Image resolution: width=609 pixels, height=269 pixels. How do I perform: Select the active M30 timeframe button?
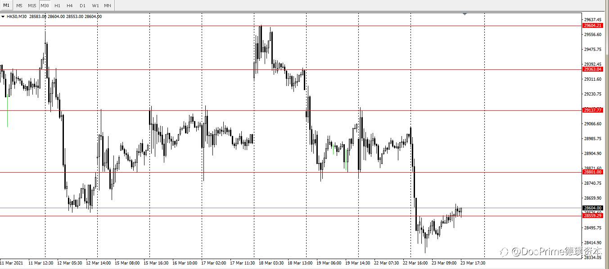tap(45, 5)
